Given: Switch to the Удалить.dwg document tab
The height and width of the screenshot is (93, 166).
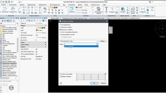Looking at the screenshot, I should coord(55,18).
